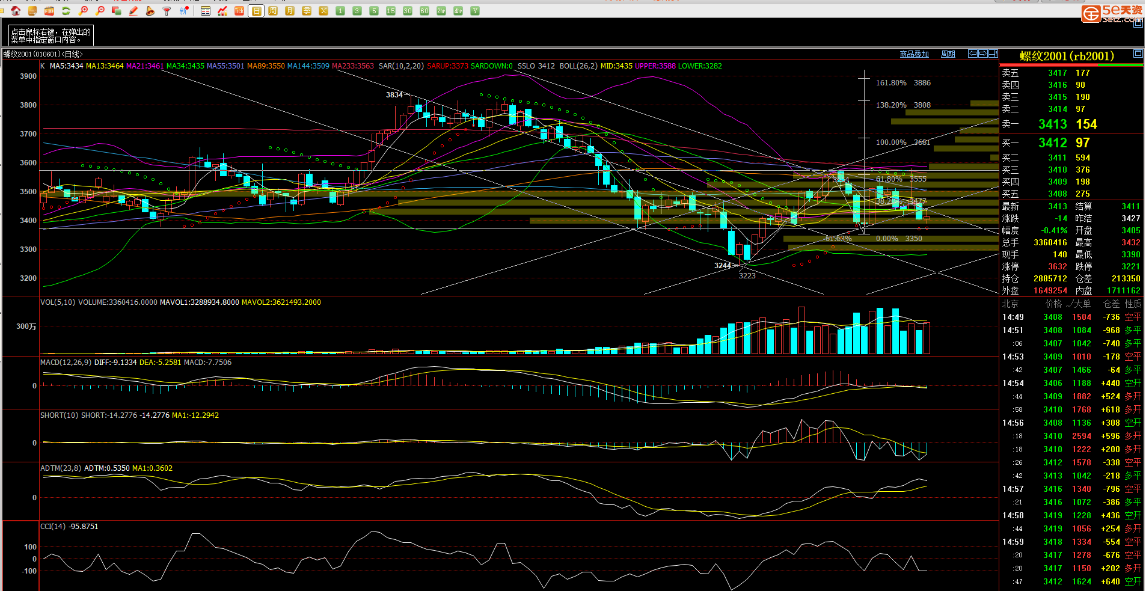Go to previous contract with left arrow
The image size is (1146, 591).
[x=972, y=54]
